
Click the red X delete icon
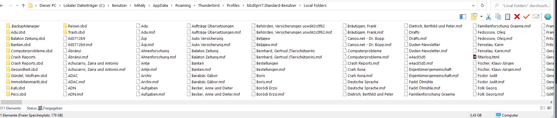tap(517, 17)
